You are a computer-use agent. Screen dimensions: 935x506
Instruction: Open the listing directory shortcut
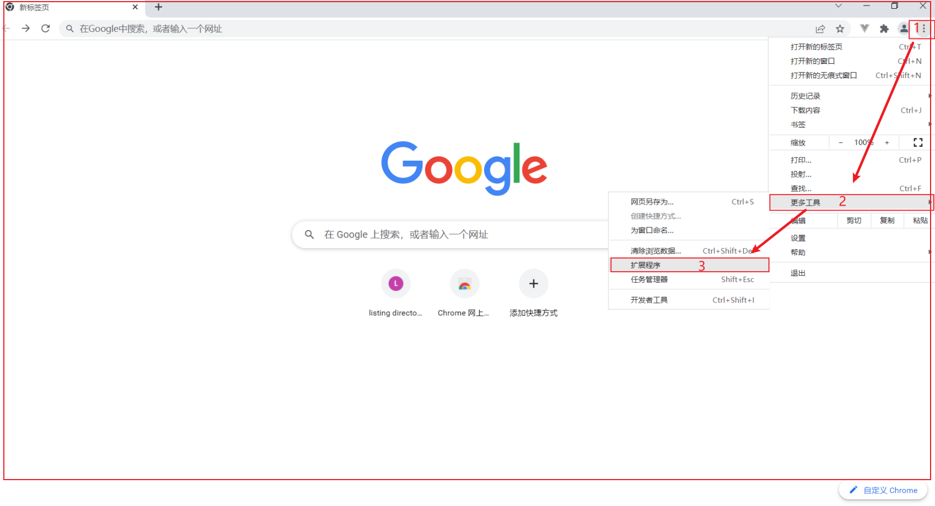click(396, 293)
